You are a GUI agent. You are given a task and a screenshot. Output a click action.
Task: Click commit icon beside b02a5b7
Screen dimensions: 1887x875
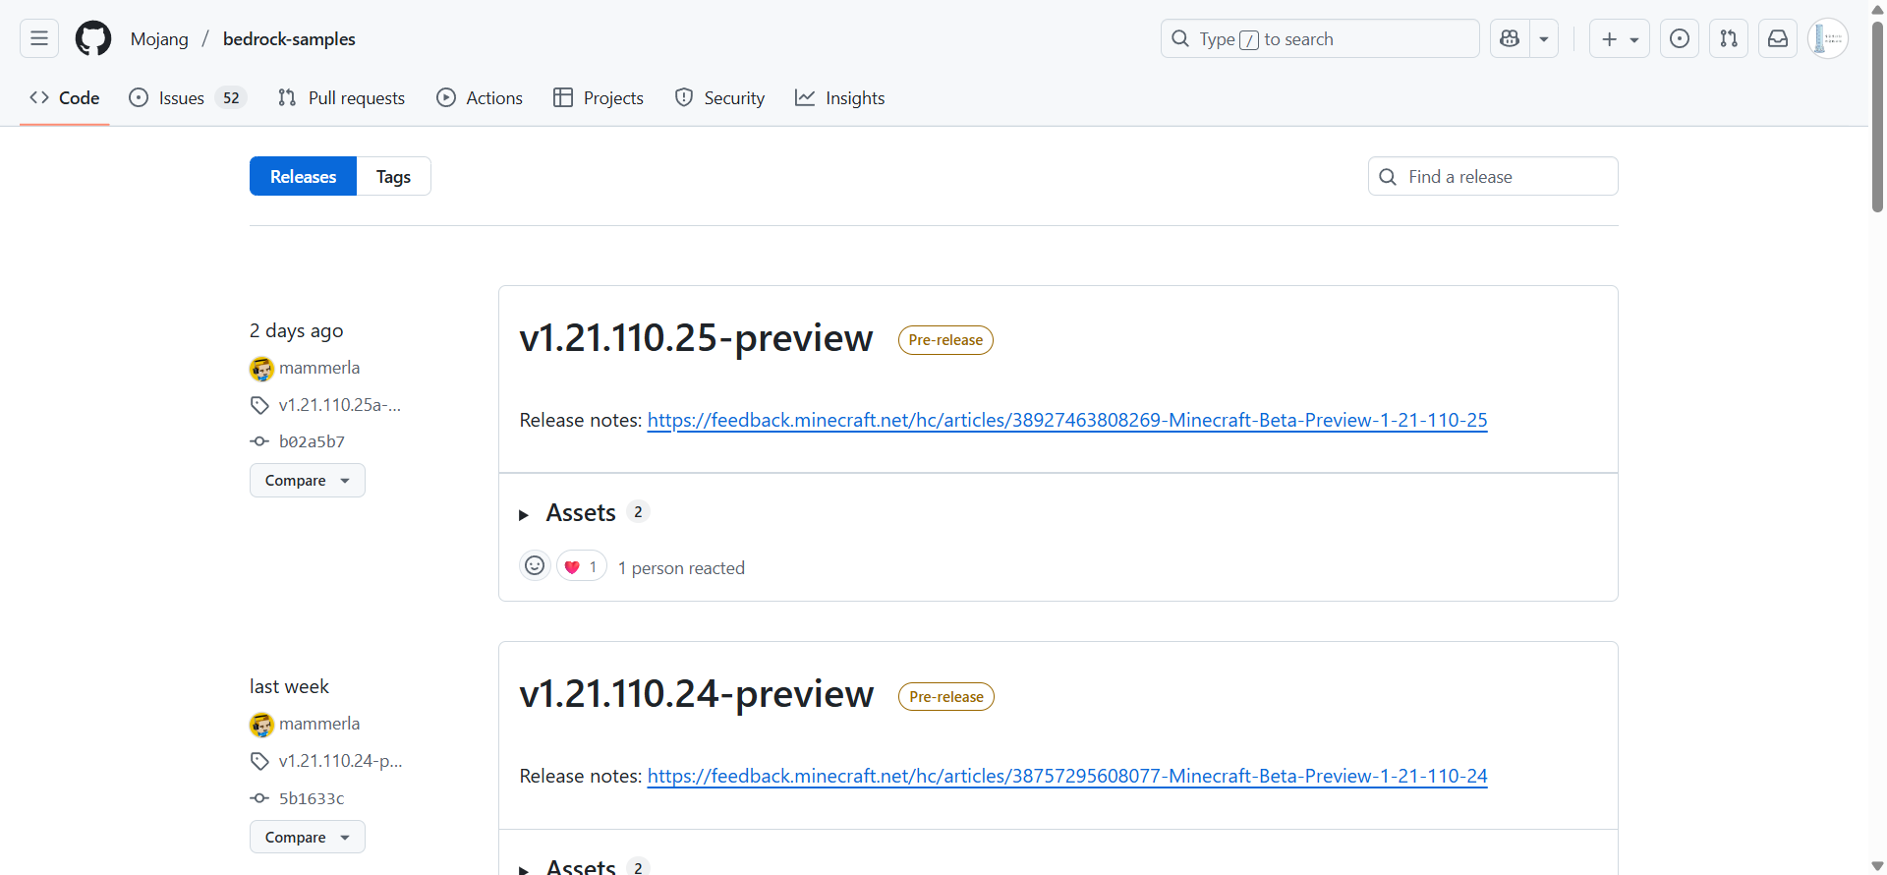(x=259, y=441)
